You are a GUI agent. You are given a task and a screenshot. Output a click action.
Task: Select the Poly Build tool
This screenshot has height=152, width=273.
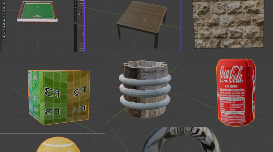[4, 20]
